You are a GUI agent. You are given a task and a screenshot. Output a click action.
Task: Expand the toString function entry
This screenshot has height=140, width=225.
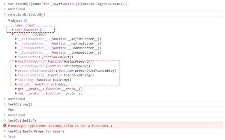[16, 80]
